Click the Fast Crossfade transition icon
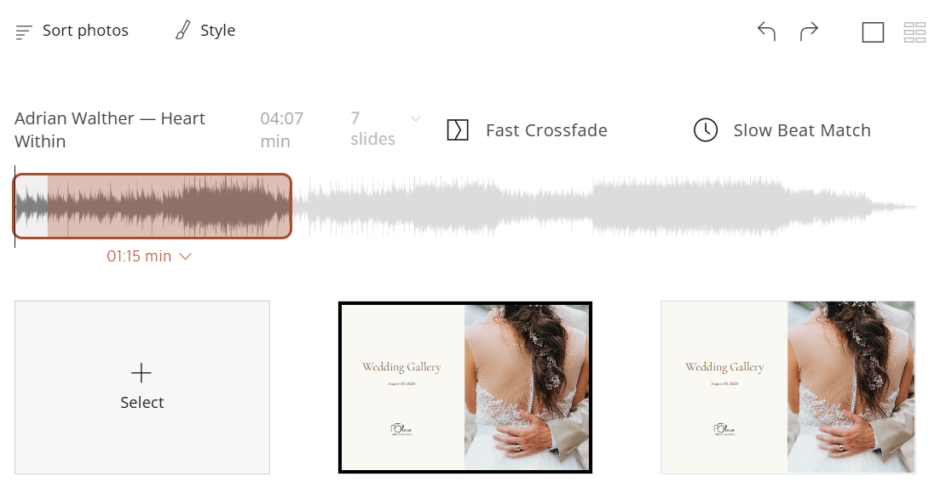Viewport: 940px width, 488px height. (458, 130)
